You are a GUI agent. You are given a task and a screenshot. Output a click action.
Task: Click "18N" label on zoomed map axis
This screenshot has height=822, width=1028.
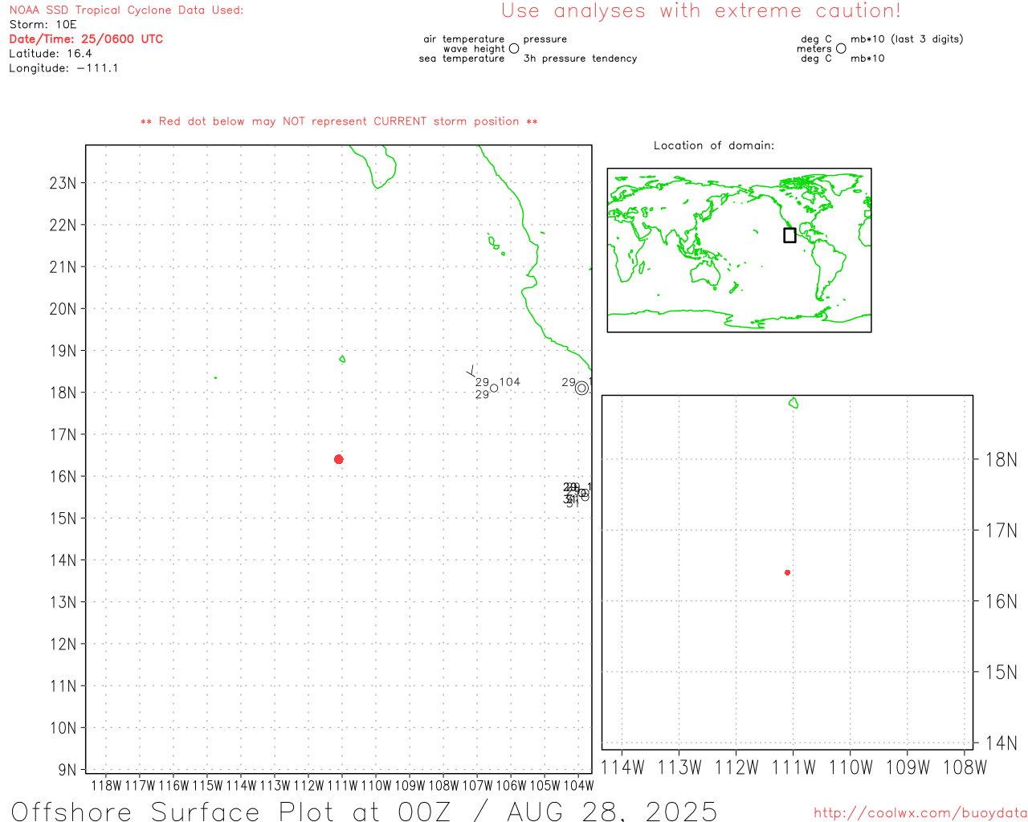click(x=1001, y=460)
